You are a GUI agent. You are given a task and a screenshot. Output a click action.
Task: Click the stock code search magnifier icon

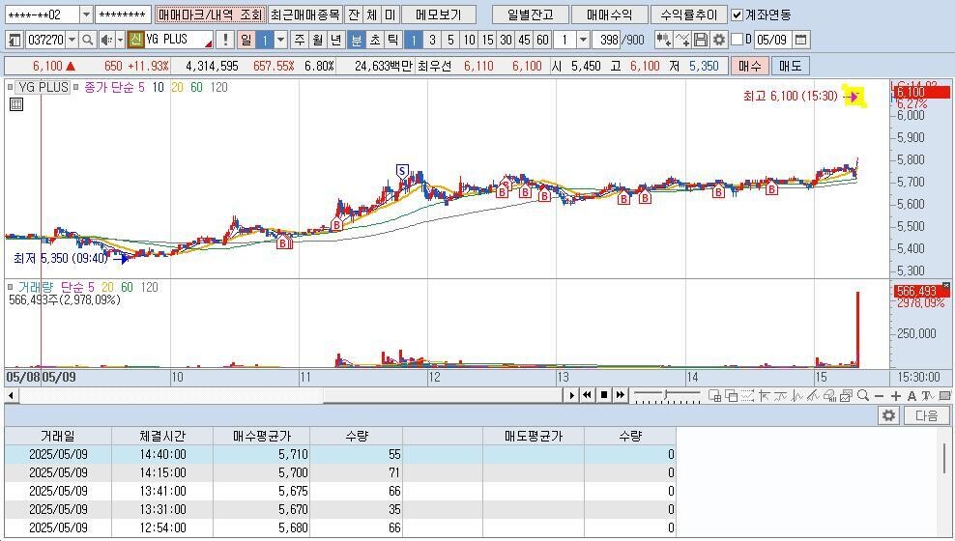tap(87, 40)
